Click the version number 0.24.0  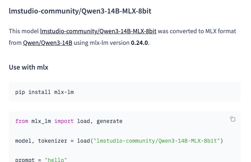click(139, 43)
